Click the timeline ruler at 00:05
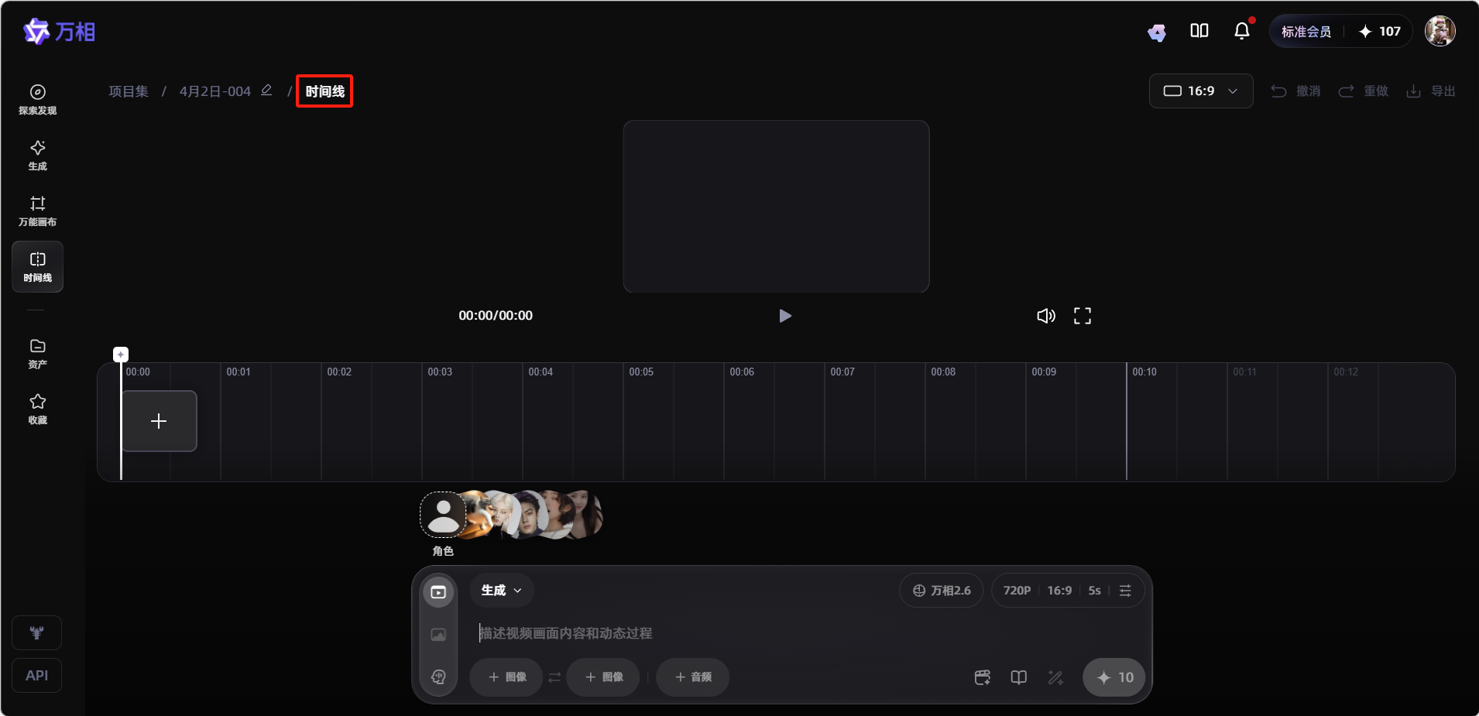This screenshot has height=716, width=1479. click(640, 372)
